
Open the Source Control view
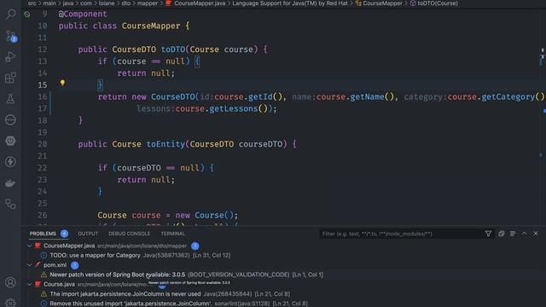(10, 36)
